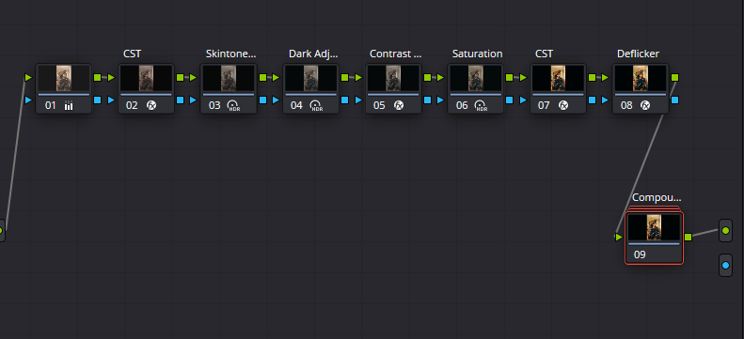Click node number '01' text
This screenshot has width=744, height=339.
coord(50,105)
